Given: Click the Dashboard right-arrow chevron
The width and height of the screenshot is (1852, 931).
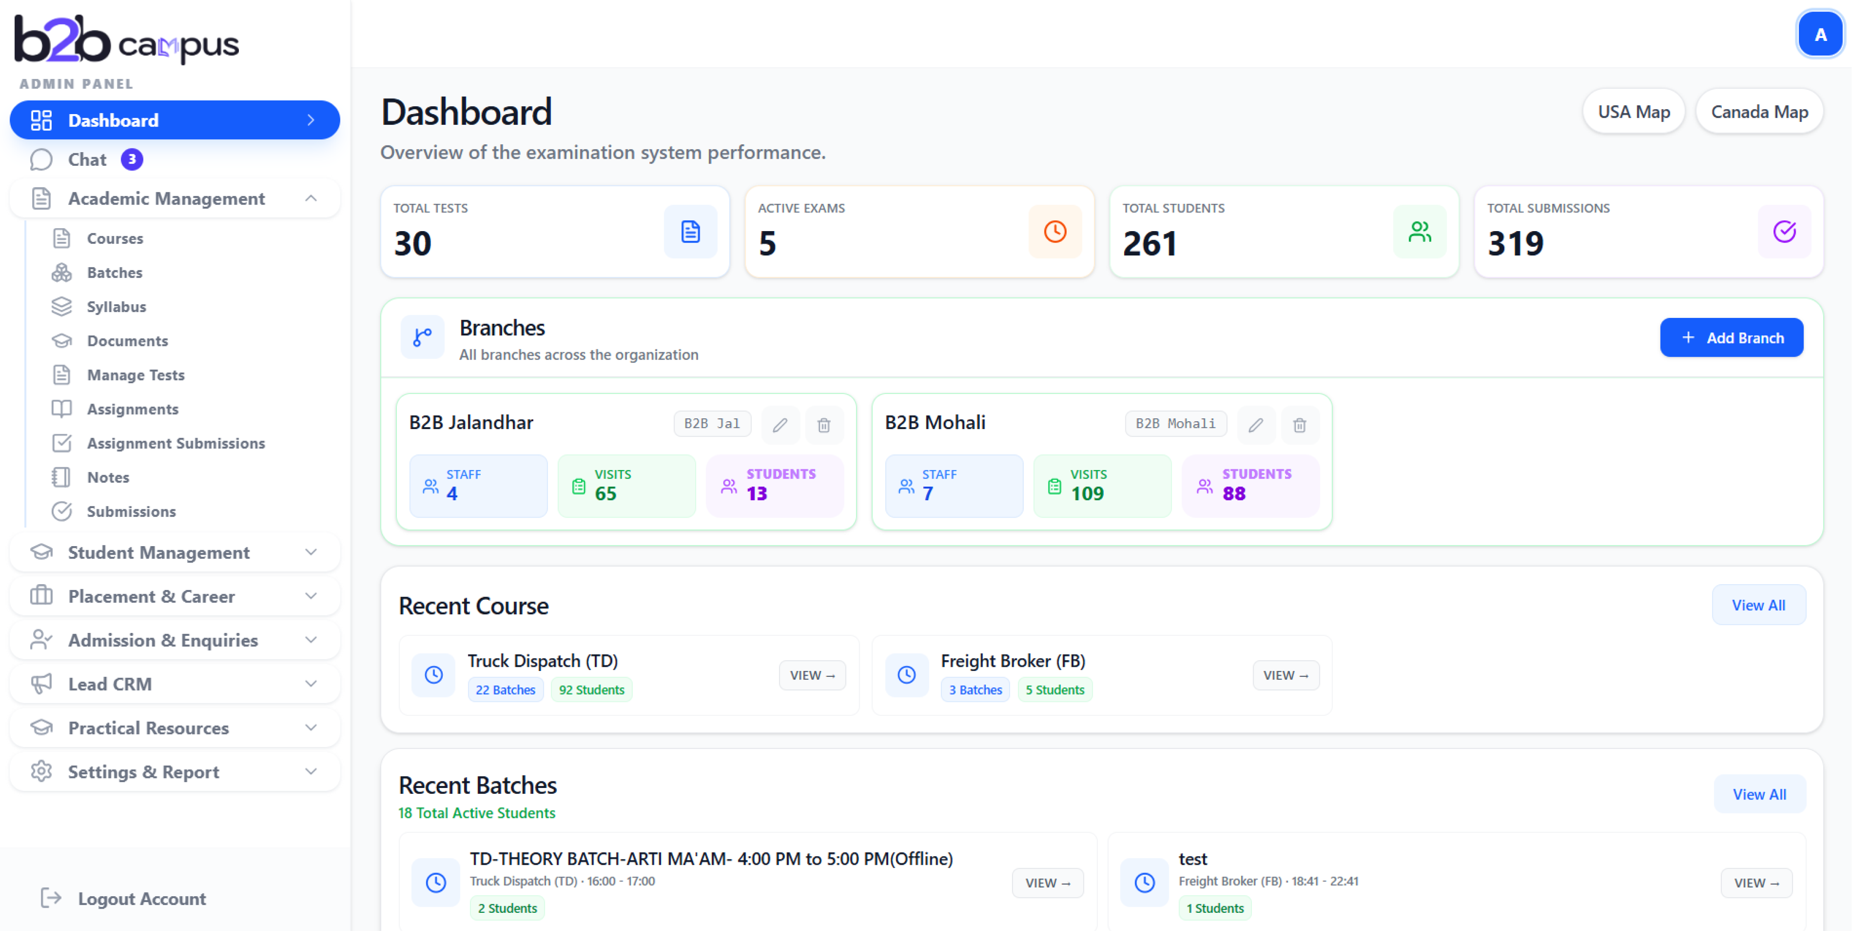Looking at the screenshot, I should (310, 120).
